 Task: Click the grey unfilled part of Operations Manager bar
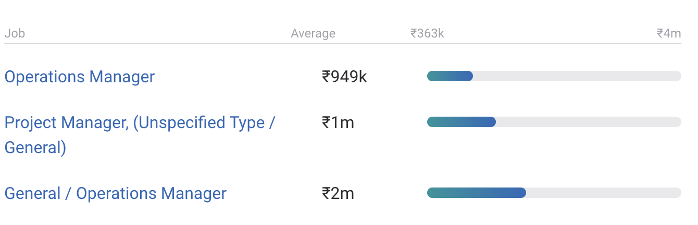click(x=577, y=76)
